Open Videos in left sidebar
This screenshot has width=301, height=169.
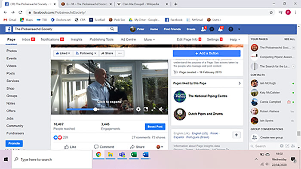pyautogui.click(x=11, y=66)
